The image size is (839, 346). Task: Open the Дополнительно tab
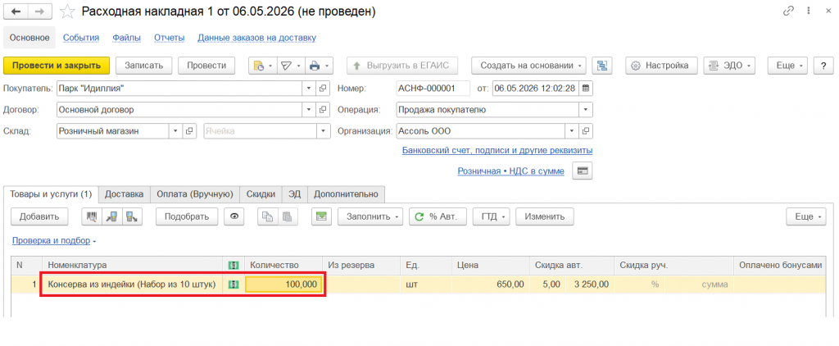tap(347, 193)
